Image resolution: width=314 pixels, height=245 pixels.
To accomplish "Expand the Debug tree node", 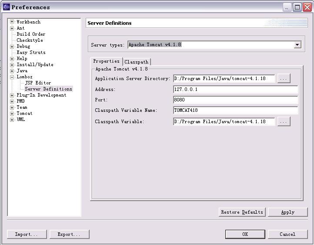I will (12, 47).
